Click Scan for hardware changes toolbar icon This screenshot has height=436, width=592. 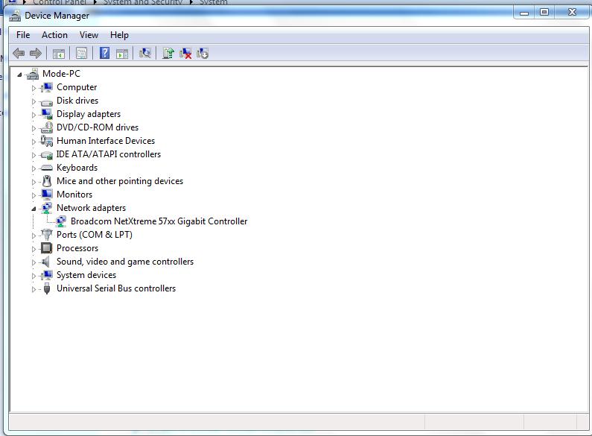click(x=145, y=53)
